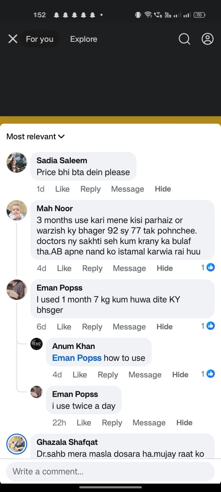Open Mah Noor's baby profile picture
The width and height of the screenshot is (221, 492).
coord(17,210)
